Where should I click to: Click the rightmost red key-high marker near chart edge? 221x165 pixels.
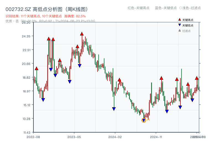tap(197, 78)
